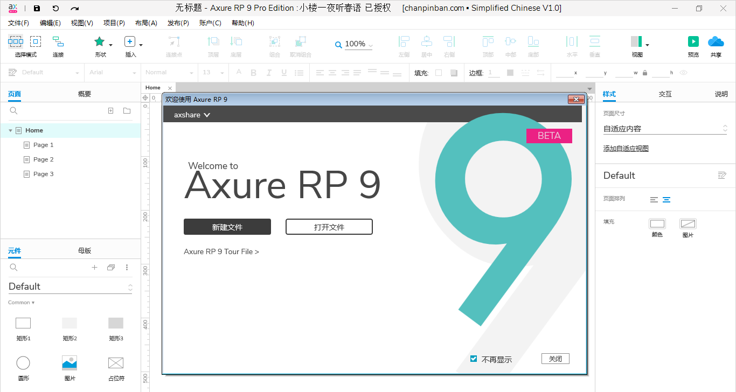
Task: Select center page alignment option
Action: coord(666,199)
